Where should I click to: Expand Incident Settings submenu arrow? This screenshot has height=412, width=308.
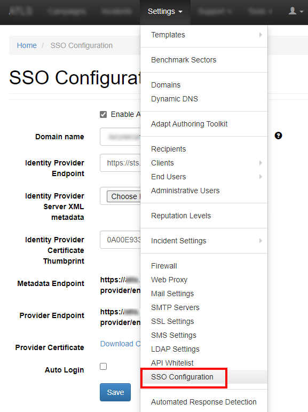point(260,241)
